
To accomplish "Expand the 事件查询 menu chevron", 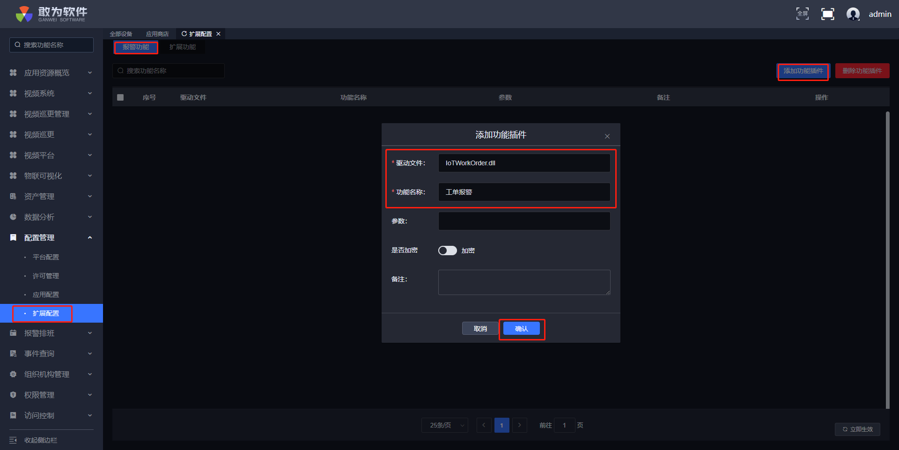I will pos(90,354).
